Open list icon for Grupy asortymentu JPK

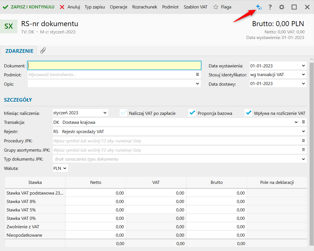pyautogui.click(x=303, y=150)
